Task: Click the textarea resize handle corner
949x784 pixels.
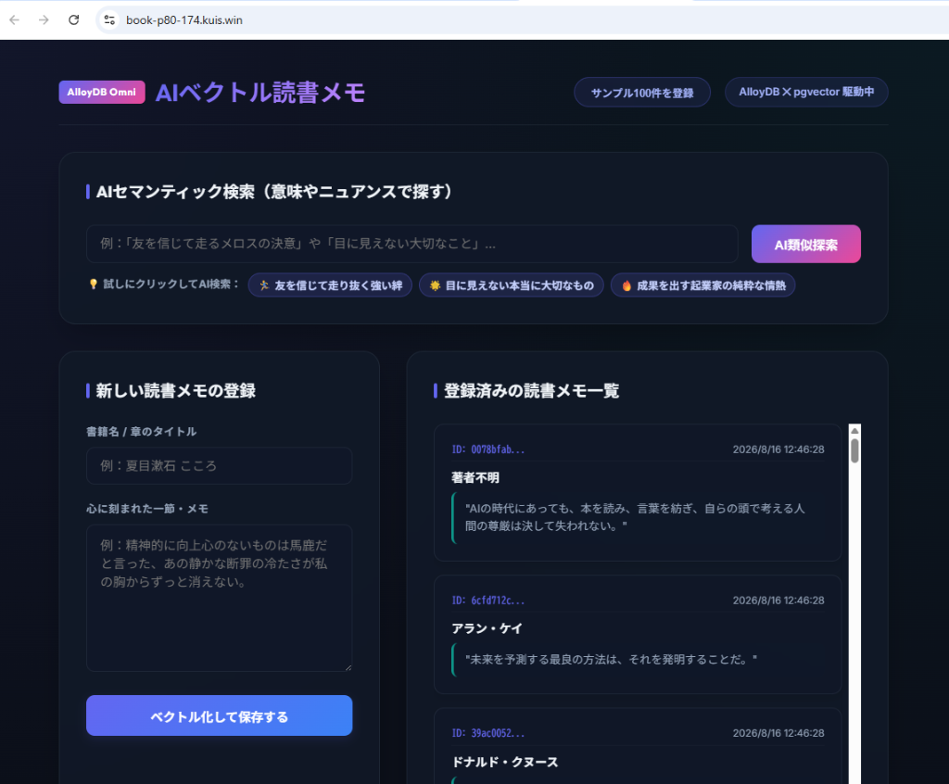Action: pos(348,667)
